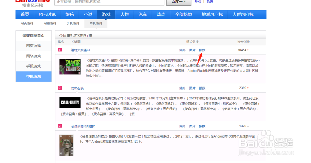Click the 今日单机游戏排行榜 heading
Viewport: 311px width, 163px height.
(x=76, y=36)
